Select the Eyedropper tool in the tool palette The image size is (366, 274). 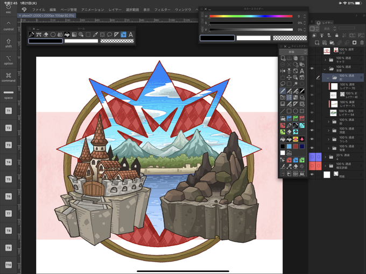click(95, 35)
